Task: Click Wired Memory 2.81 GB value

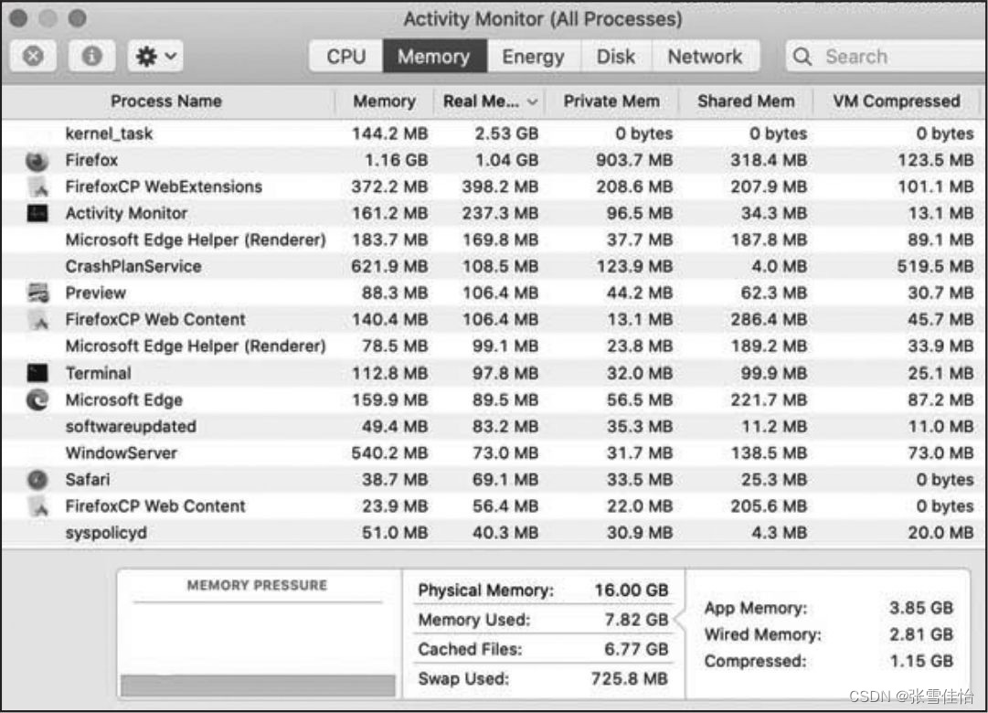Action: pyautogui.click(x=921, y=634)
